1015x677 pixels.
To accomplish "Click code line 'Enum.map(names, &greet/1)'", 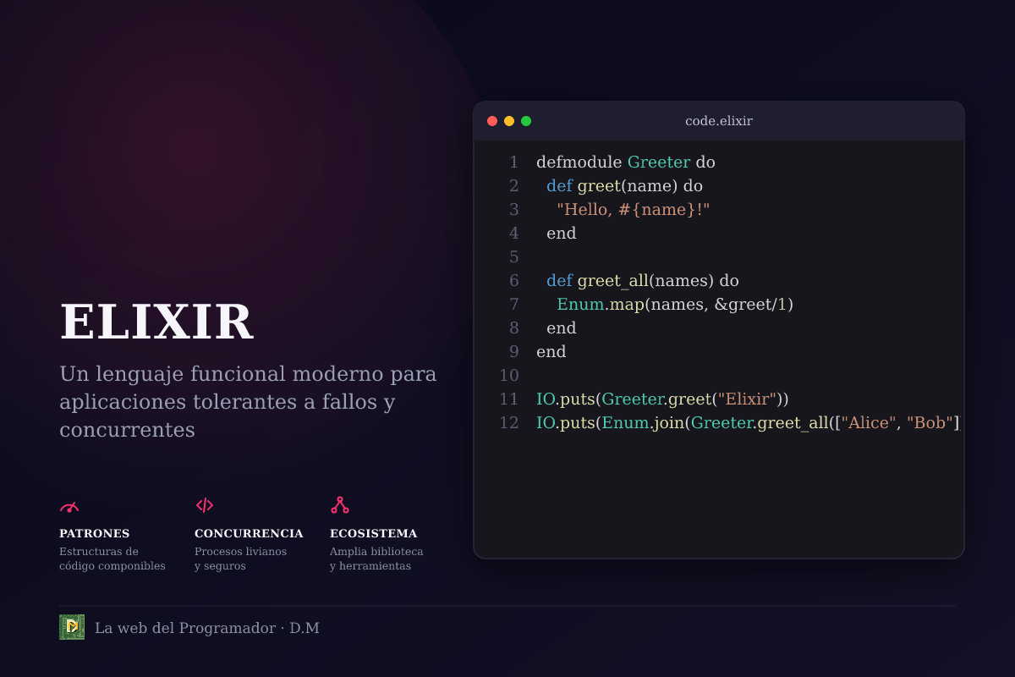I will click(x=675, y=304).
